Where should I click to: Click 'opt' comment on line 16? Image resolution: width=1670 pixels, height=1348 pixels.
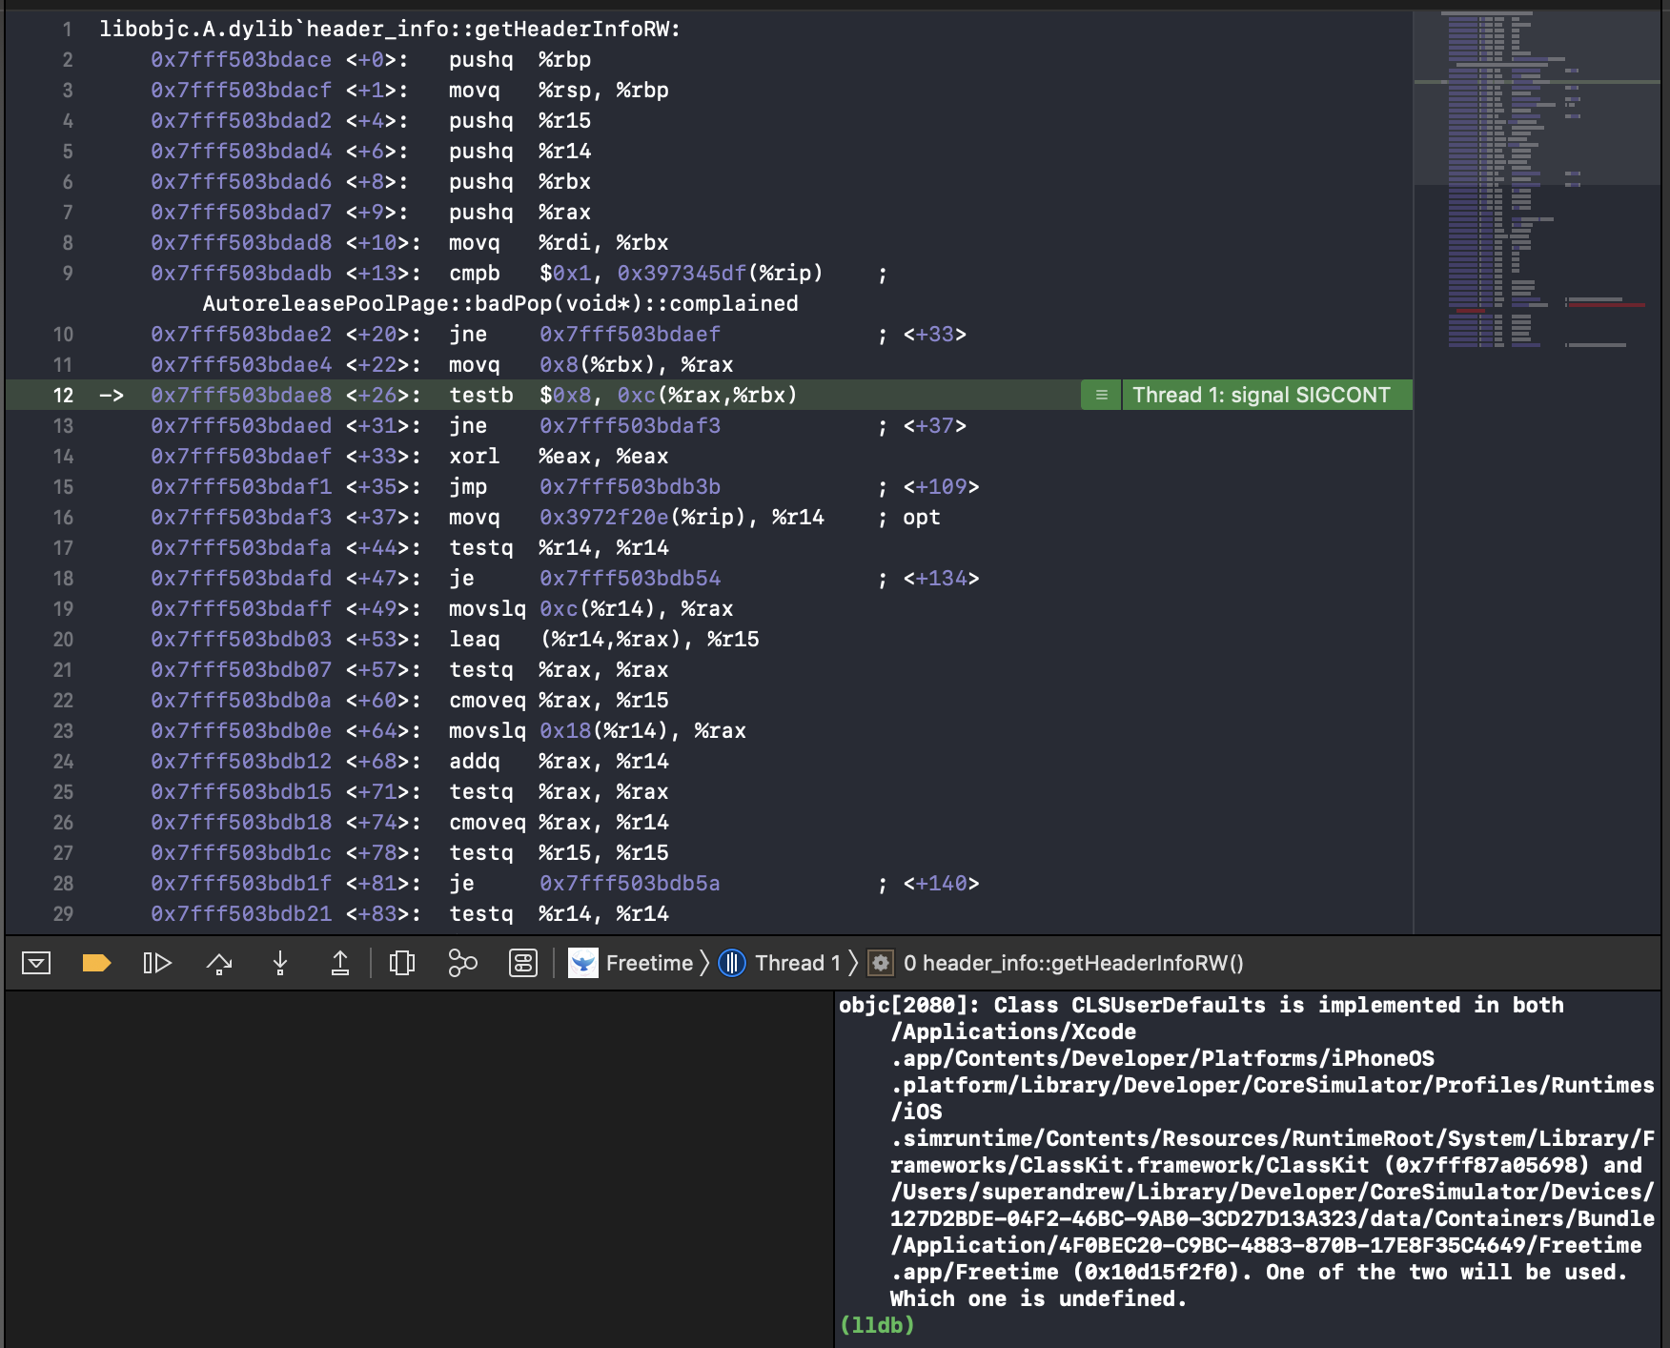[x=922, y=517]
